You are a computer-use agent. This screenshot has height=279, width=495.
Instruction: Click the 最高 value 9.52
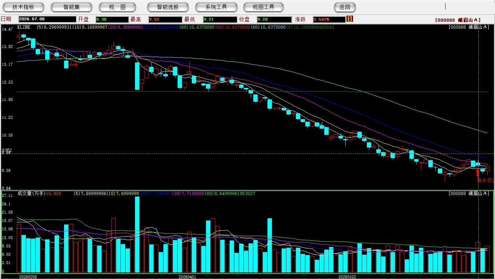[x=165, y=19]
